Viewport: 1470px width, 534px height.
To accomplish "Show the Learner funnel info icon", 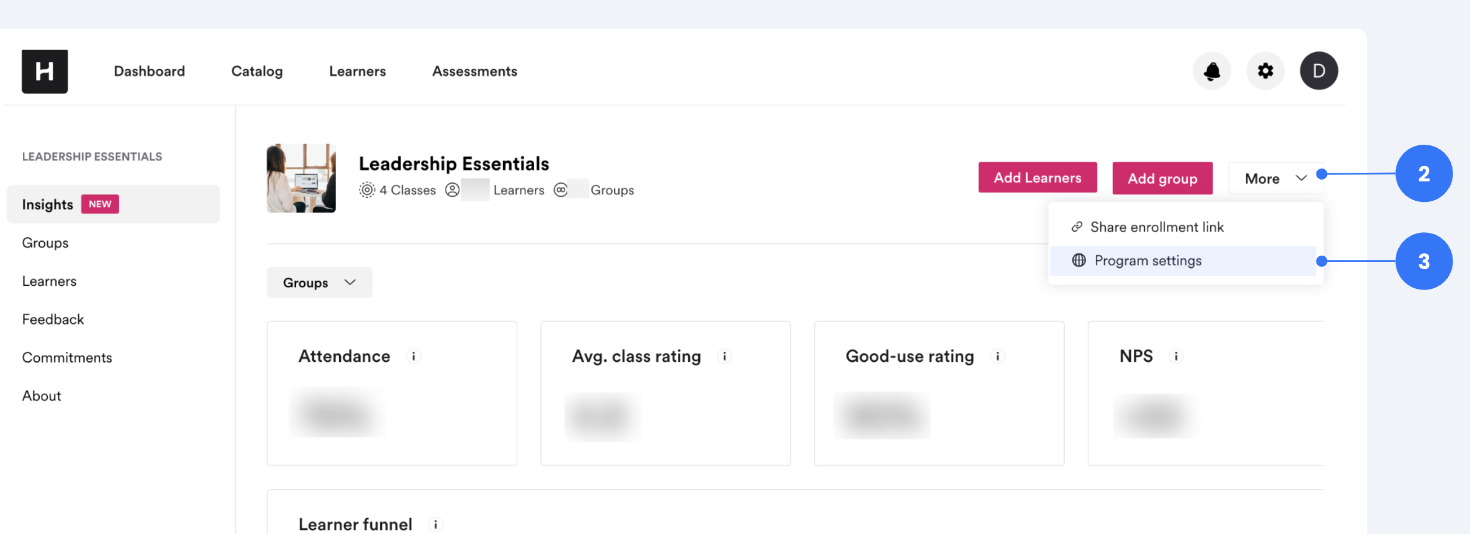I will (436, 524).
